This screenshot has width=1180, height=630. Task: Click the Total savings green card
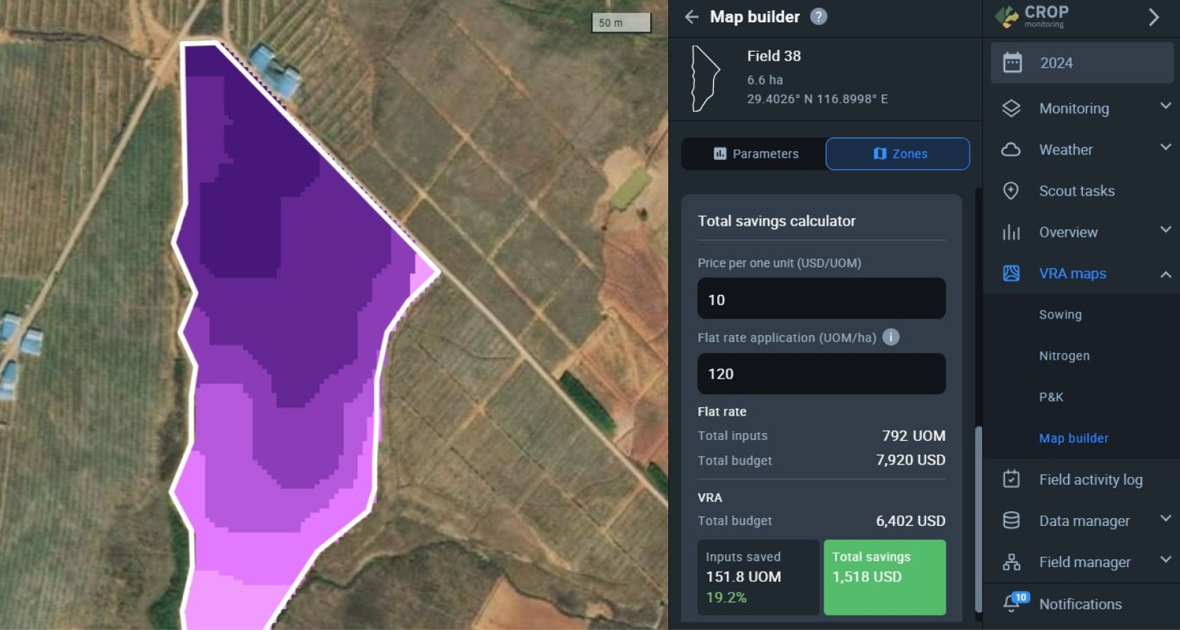coord(885,577)
